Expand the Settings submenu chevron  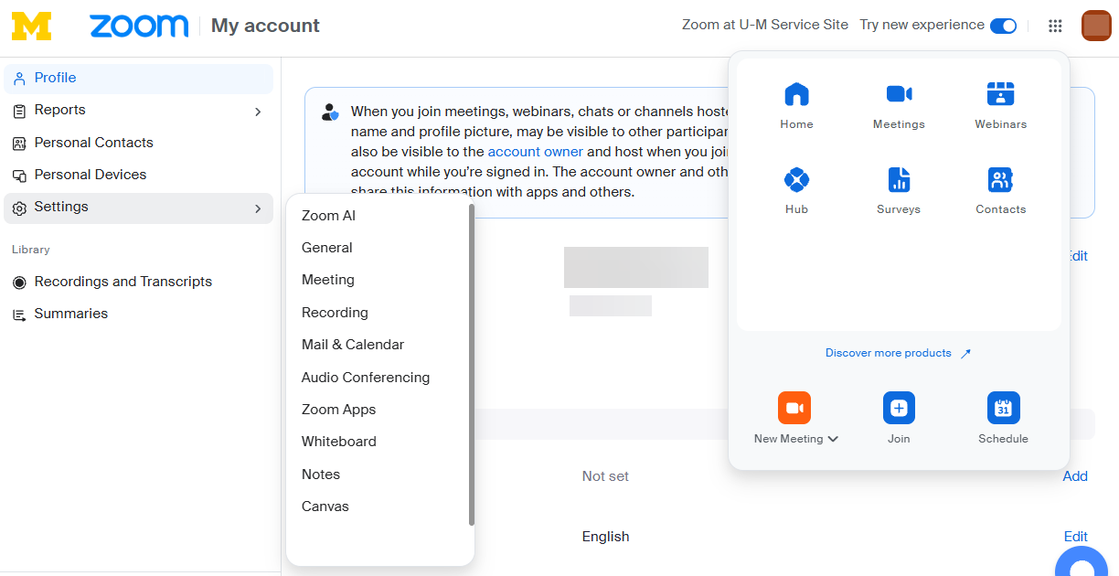pyautogui.click(x=258, y=209)
